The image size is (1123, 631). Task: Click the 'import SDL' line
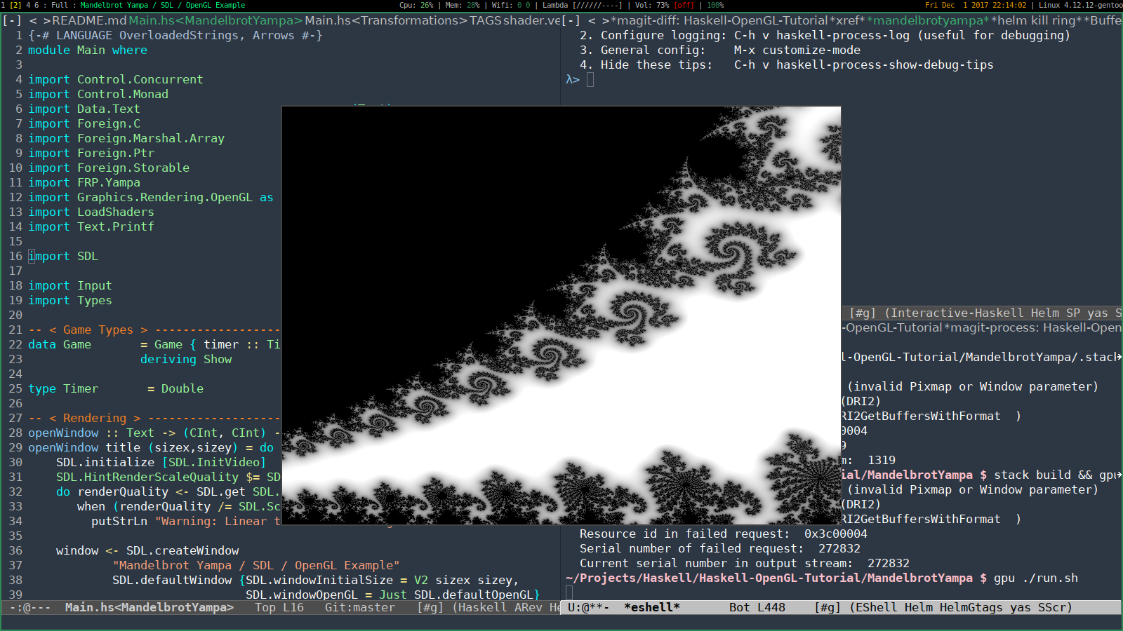[63, 257]
